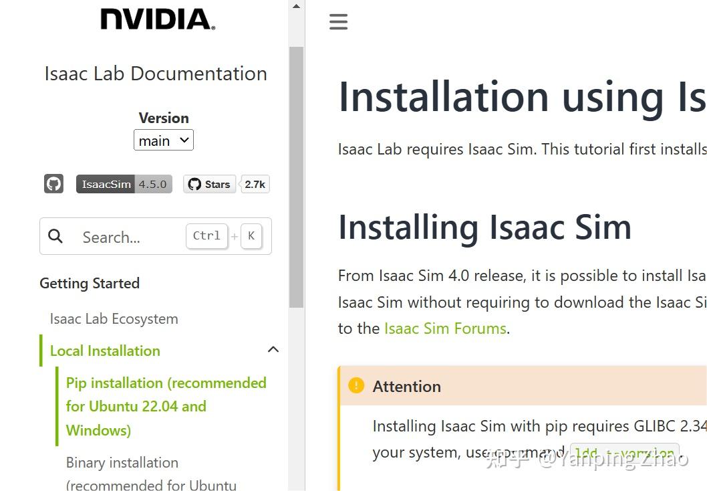Image resolution: width=707 pixels, height=491 pixels.
Task: Open the Isaac Sim Forums link
Action: coord(445,328)
